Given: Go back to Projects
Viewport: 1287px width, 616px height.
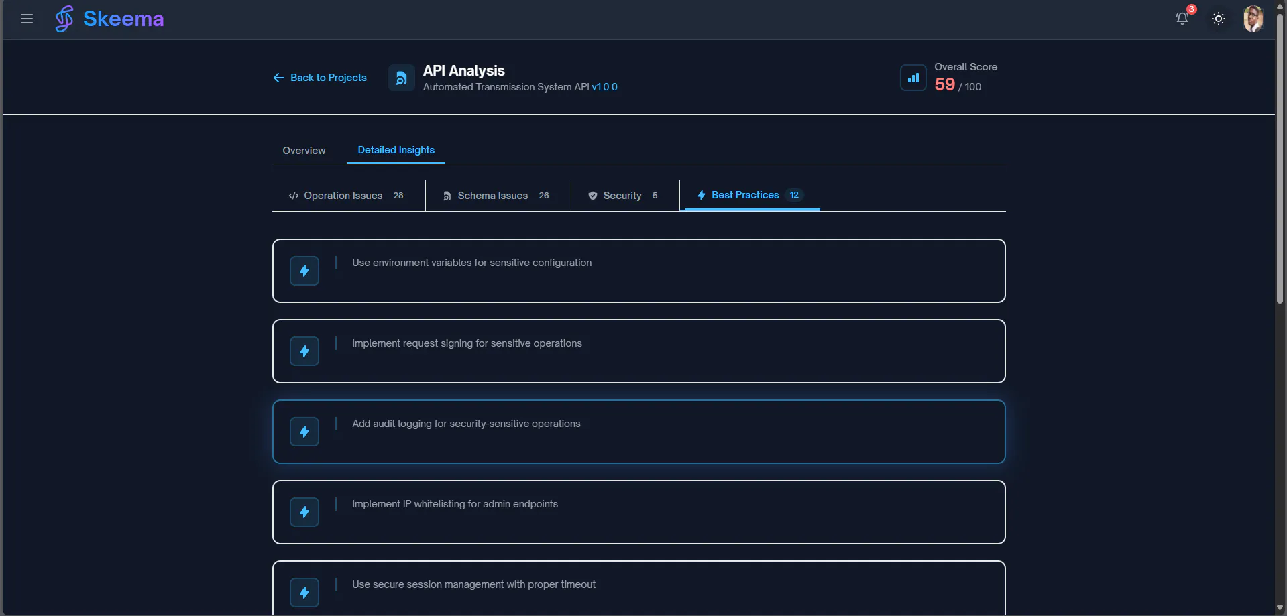Looking at the screenshot, I should 320,78.
